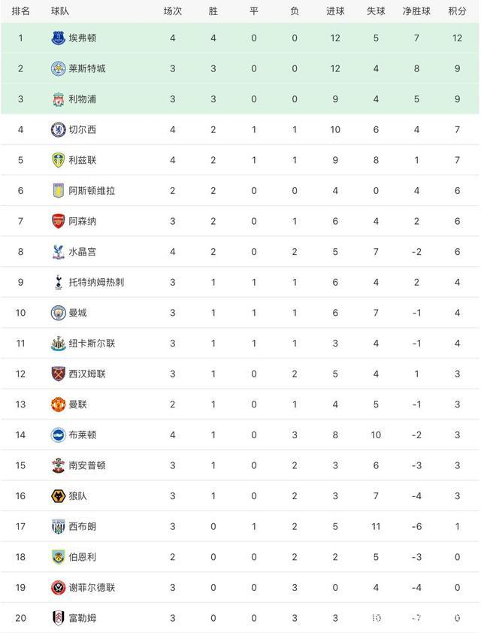Click the Arsenal club crest icon
481x633 pixels.
click(59, 221)
